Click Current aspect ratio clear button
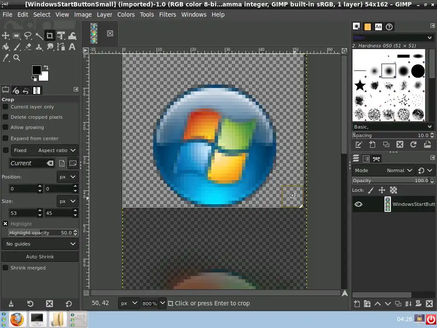Image resolution: width=437 pixels, height=328 pixels. coord(50,163)
